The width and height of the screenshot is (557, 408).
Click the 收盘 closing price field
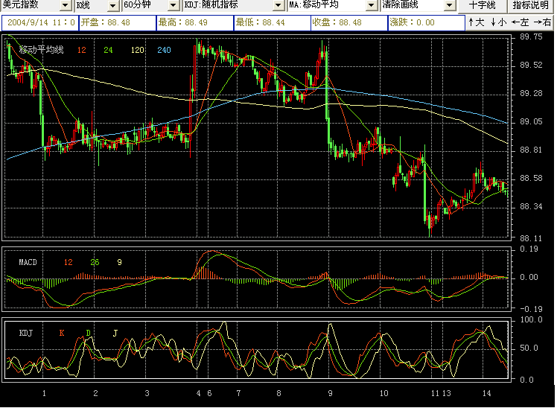(x=347, y=22)
